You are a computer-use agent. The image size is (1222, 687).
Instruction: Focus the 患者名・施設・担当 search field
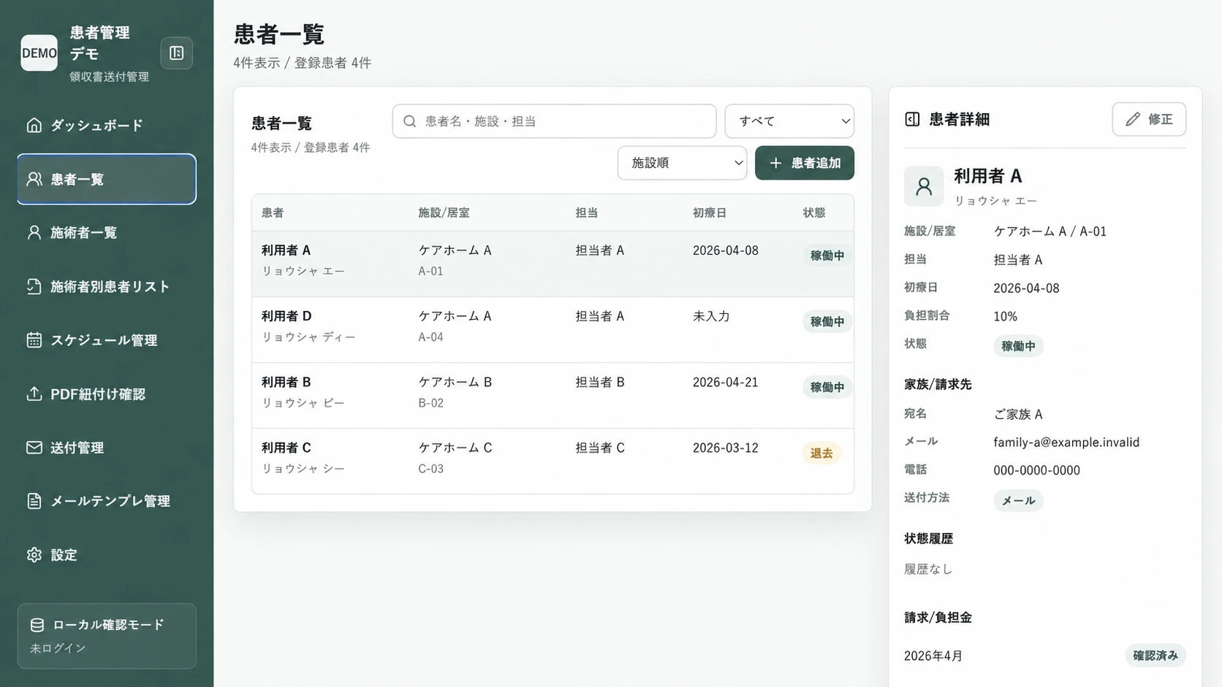point(554,121)
